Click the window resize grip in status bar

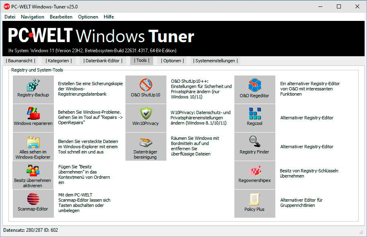(361, 232)
